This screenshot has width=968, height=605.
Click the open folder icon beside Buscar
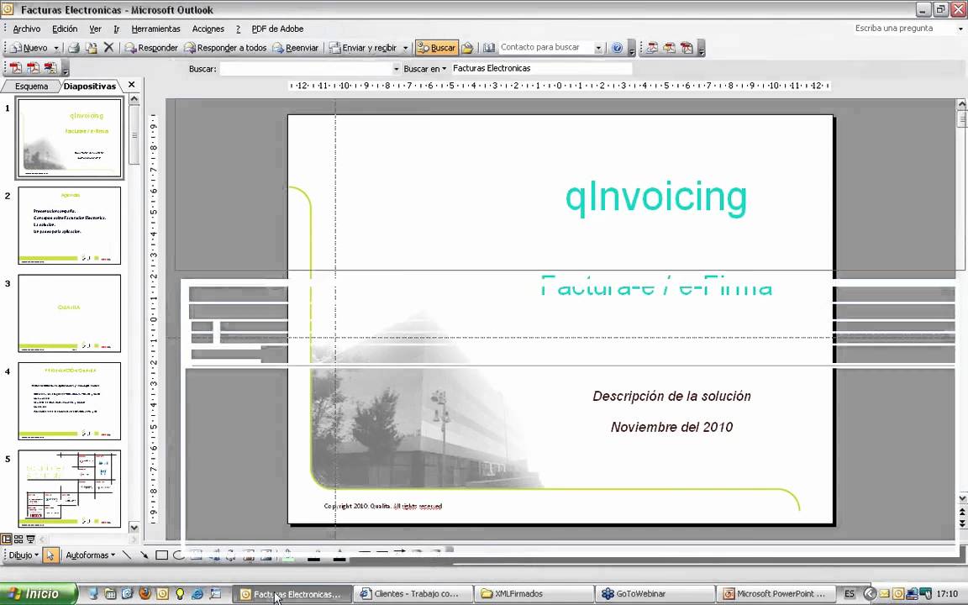click(x=467, y=48)
